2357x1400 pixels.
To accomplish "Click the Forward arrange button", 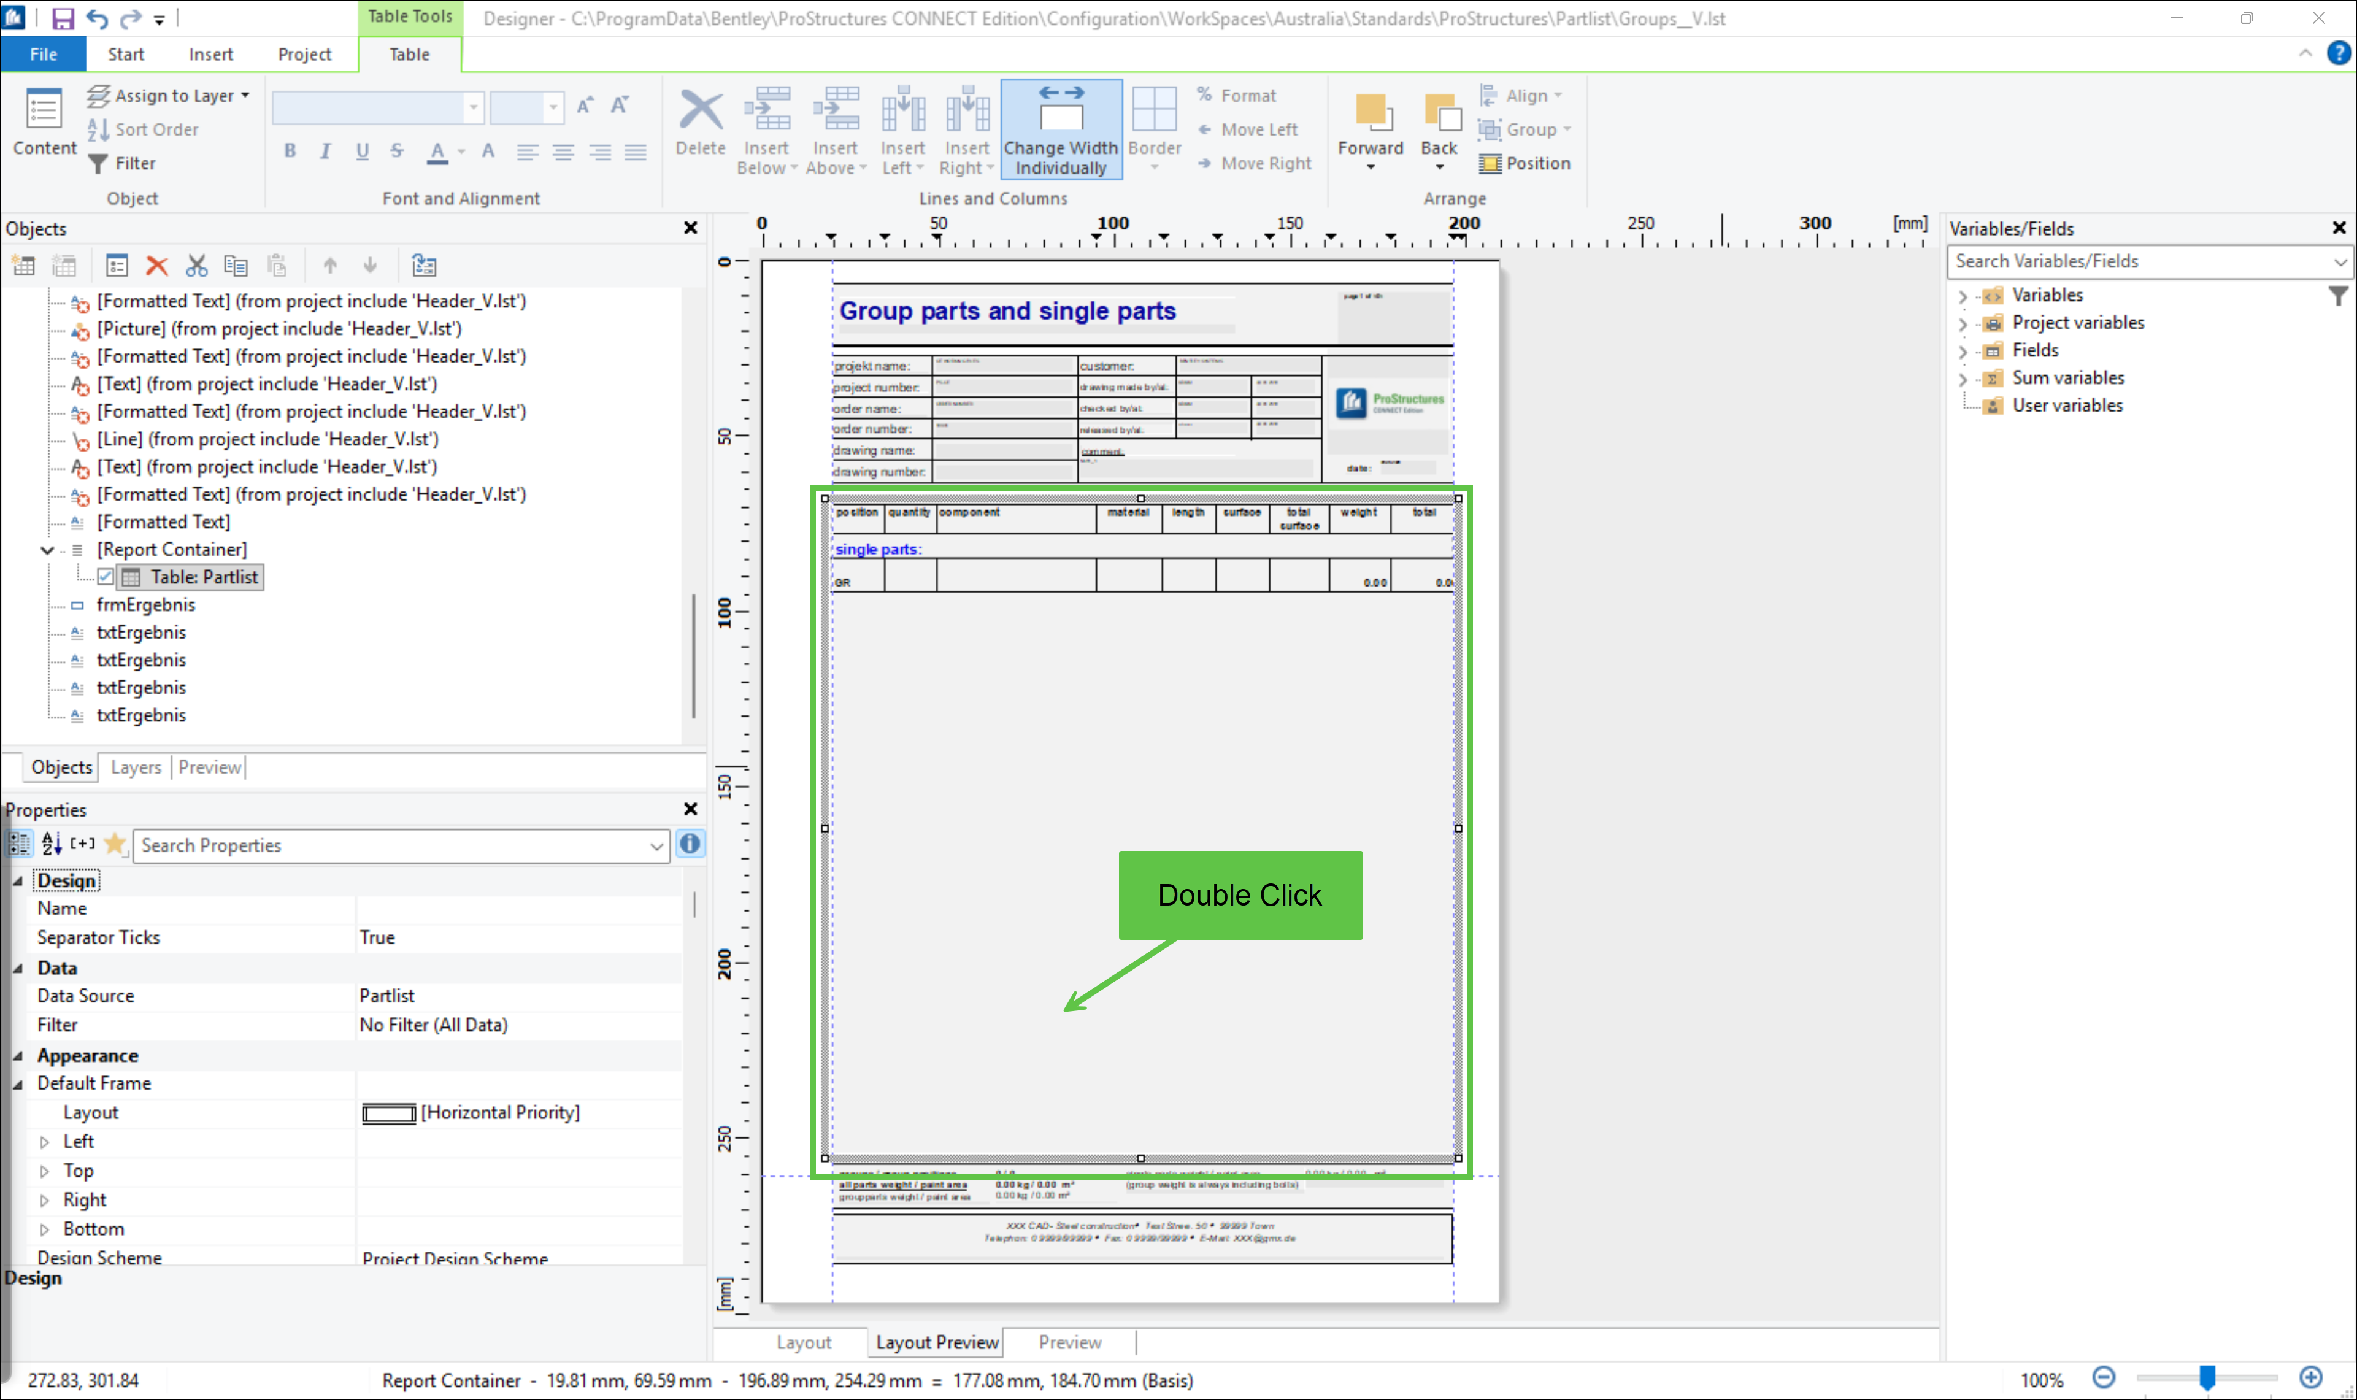I will pyautogui.click(x=1371, y=129).
